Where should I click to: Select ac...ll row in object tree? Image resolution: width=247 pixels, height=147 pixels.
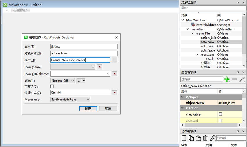tap(209, 59)
